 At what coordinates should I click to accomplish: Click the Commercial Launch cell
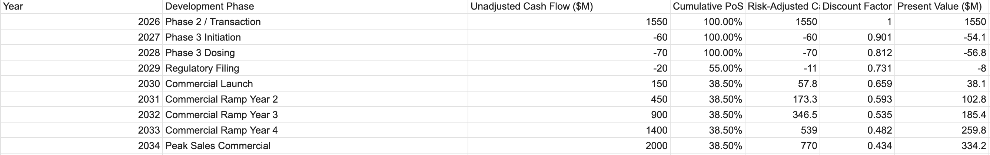point(315,84)
